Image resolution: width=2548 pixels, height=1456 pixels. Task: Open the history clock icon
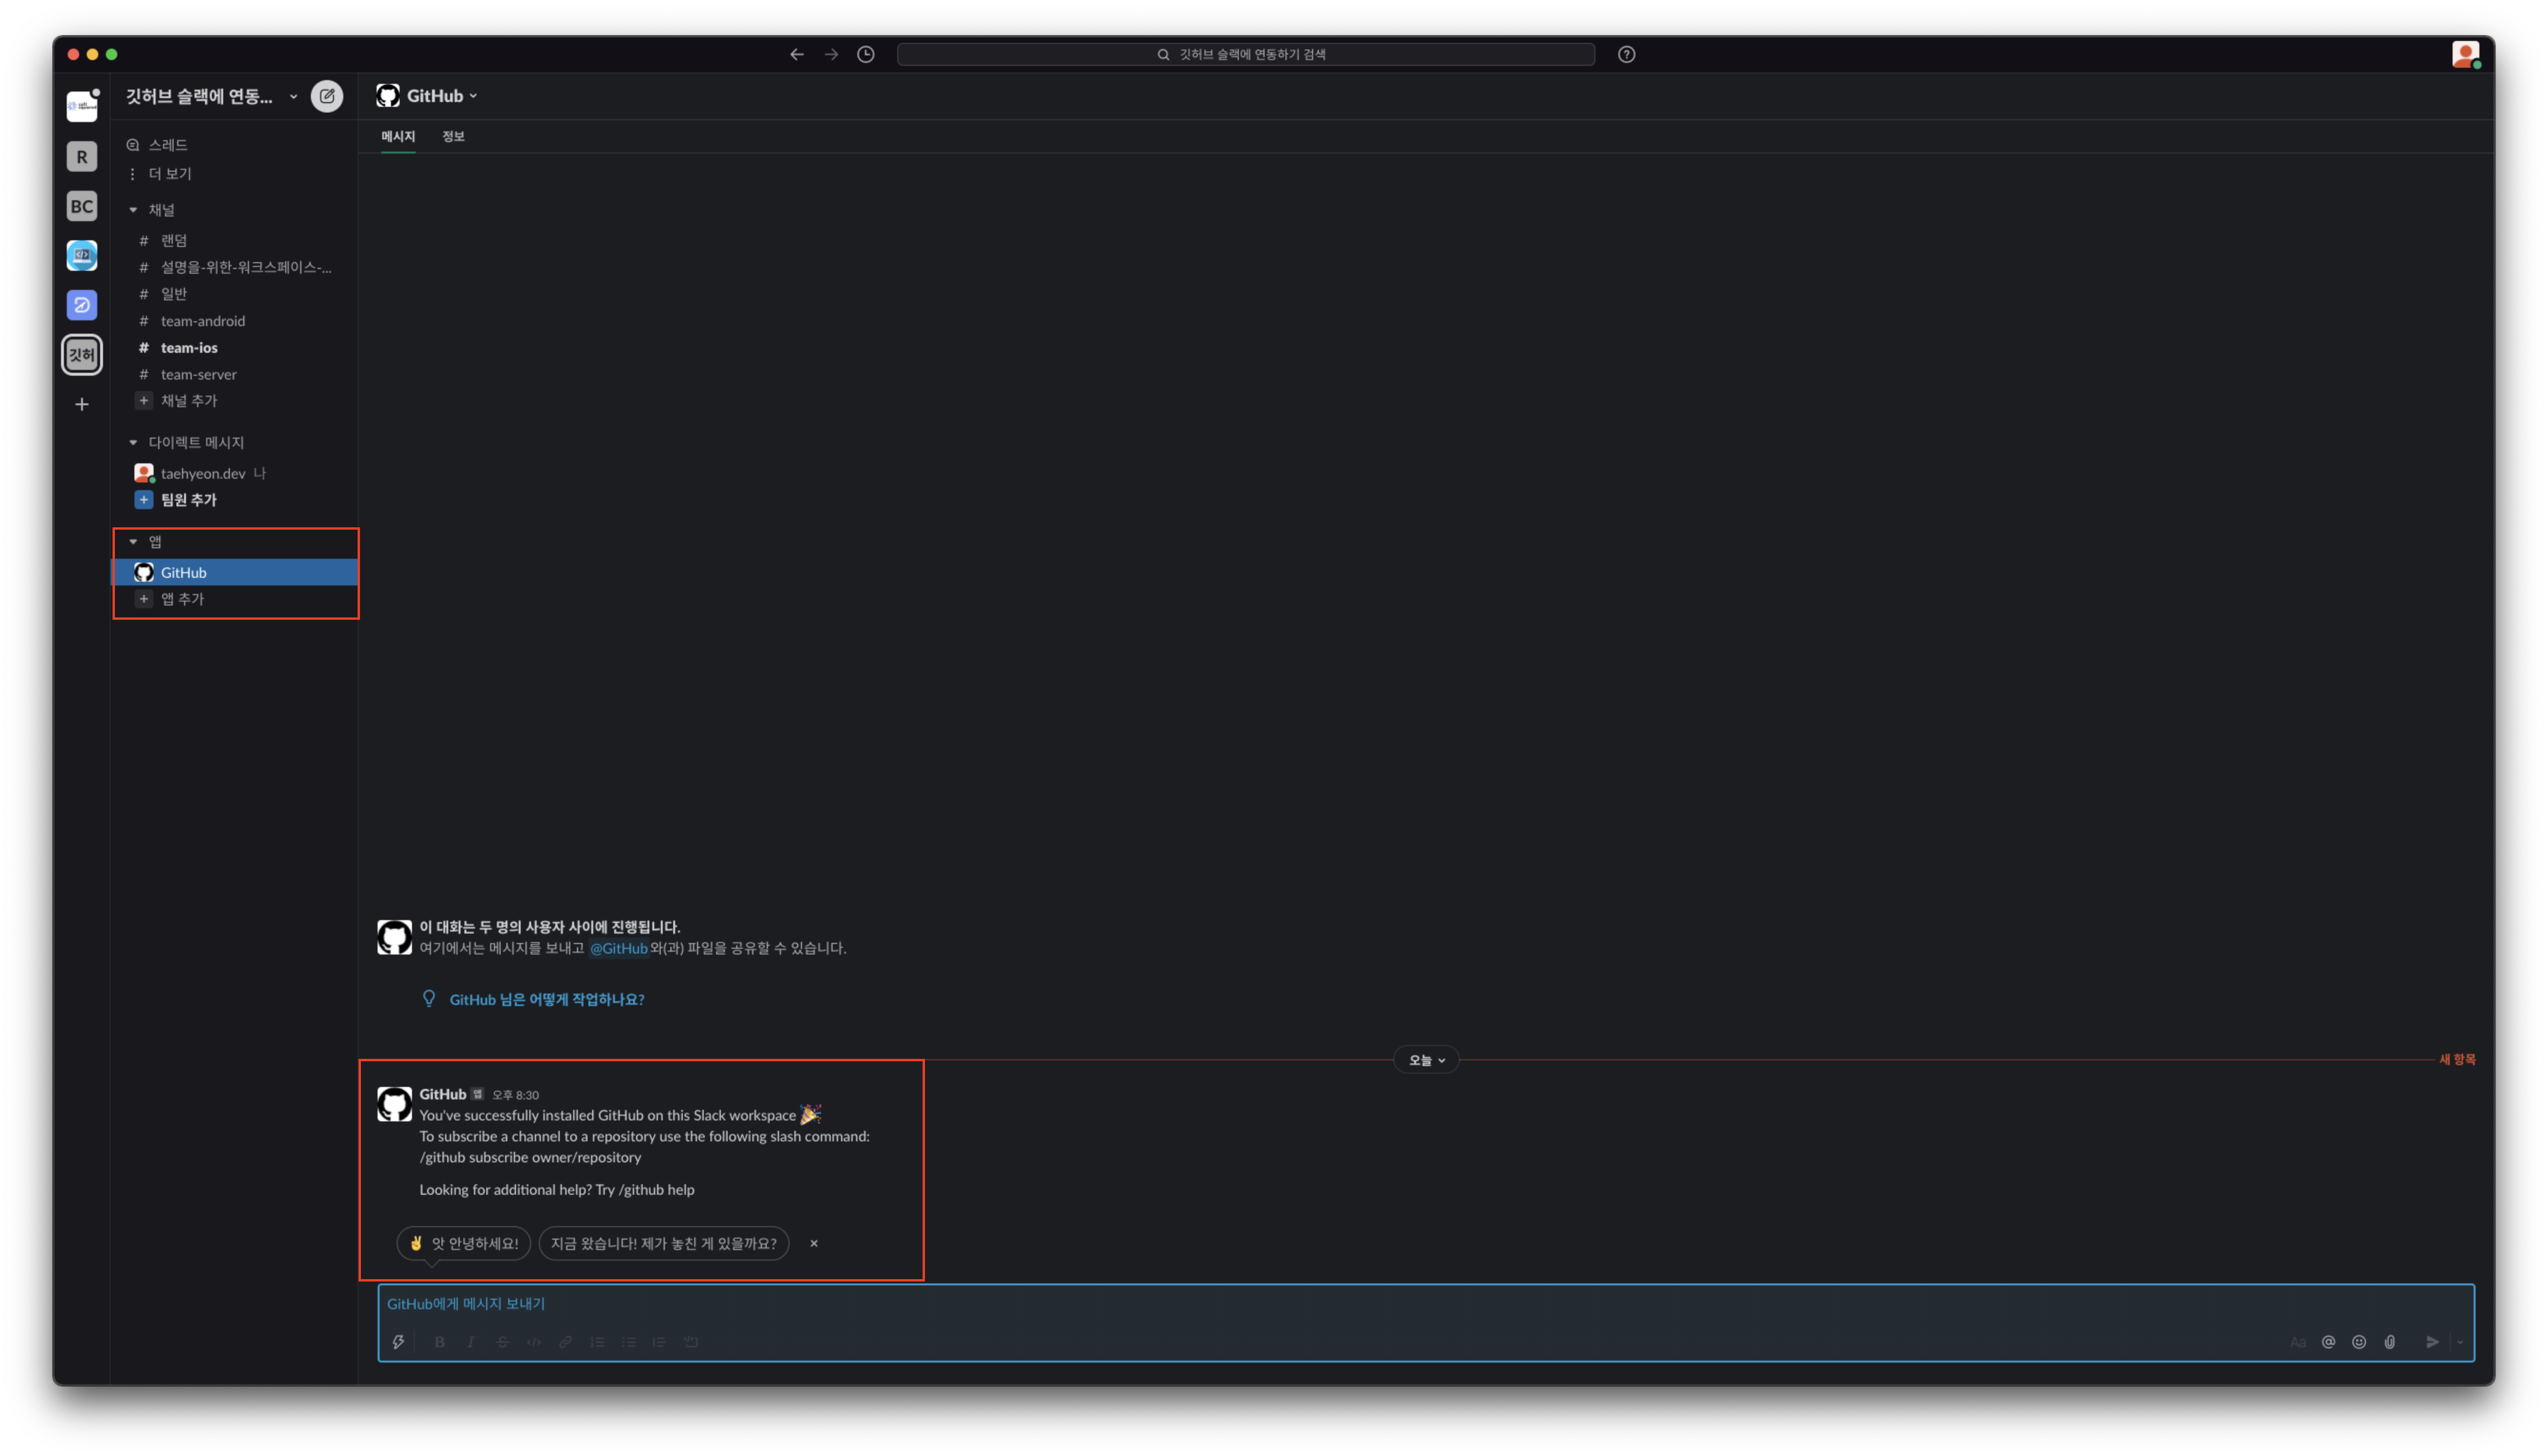[x=866, y=54]
